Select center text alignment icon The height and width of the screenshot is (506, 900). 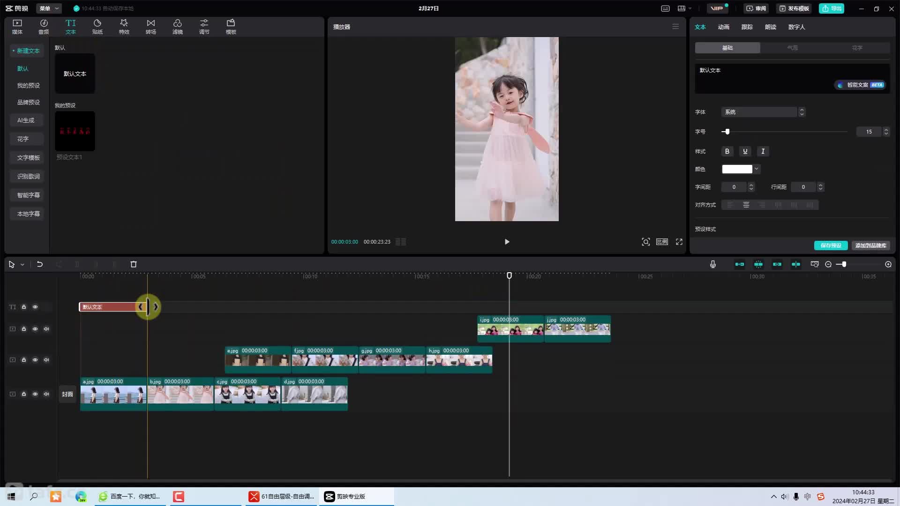[x=746, y=205]
